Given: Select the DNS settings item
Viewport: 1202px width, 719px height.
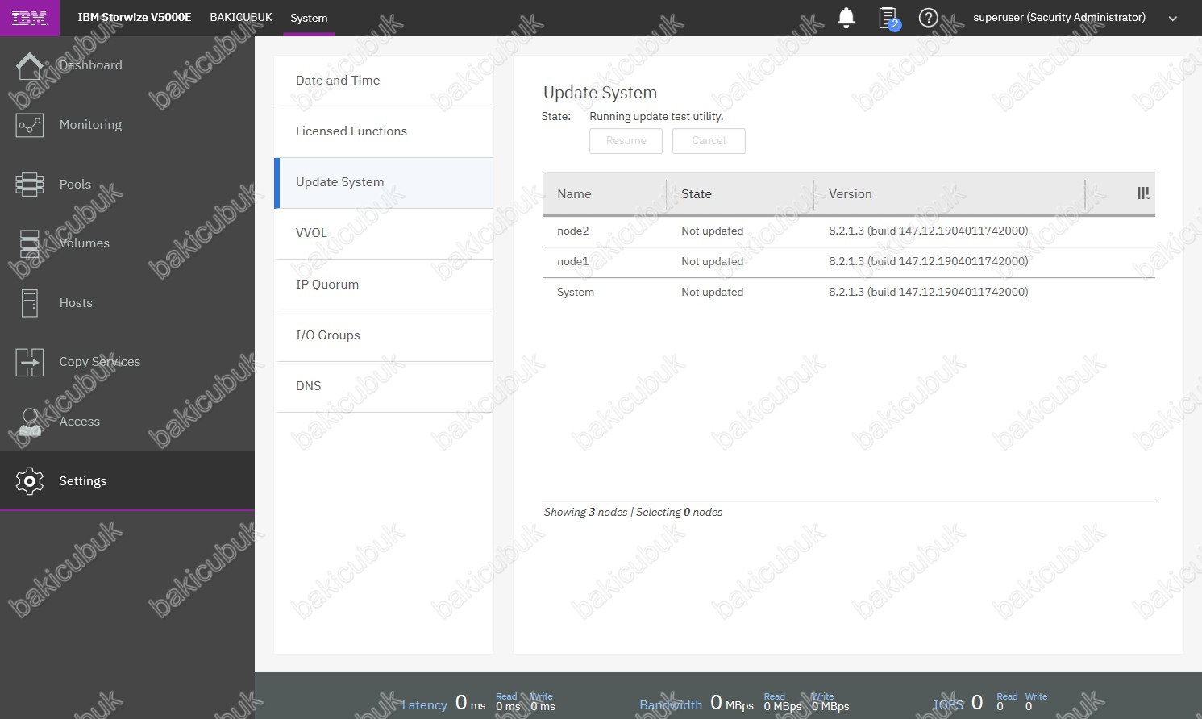Looking at the screenshot, I should [309, 386].
